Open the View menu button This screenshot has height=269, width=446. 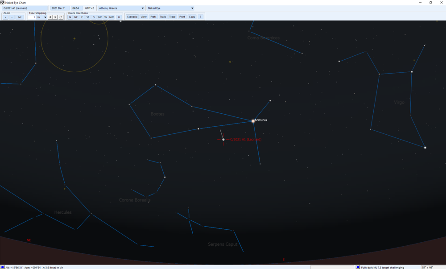point(144,17)
